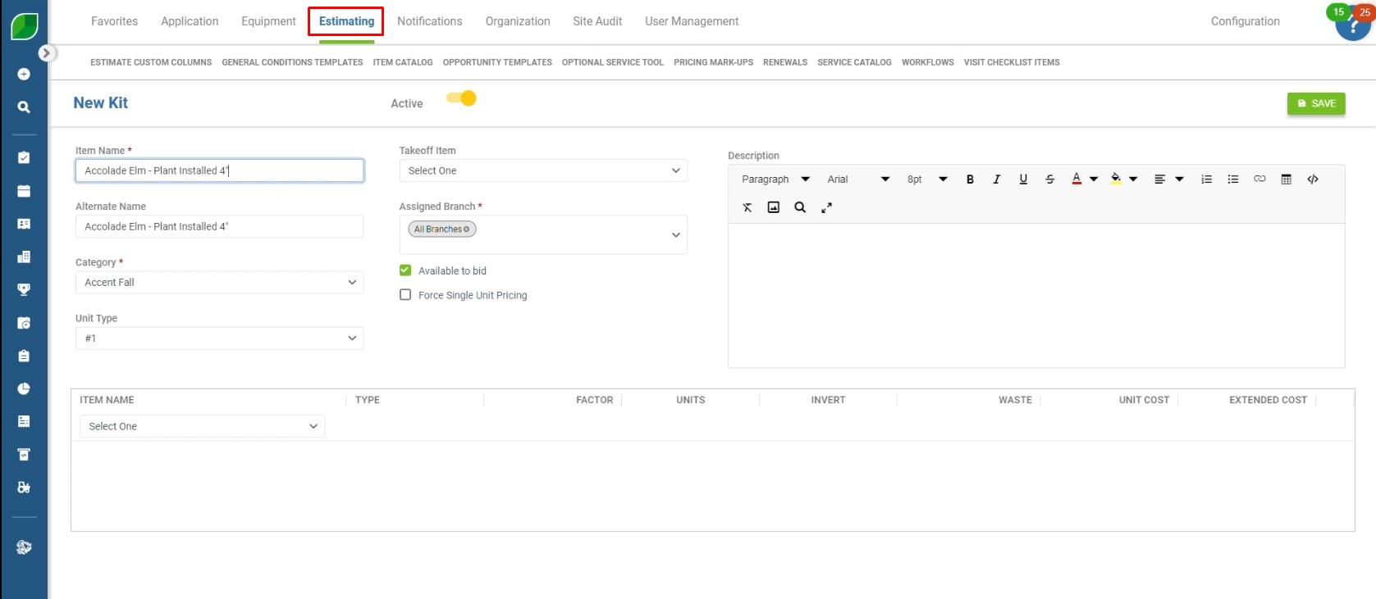
Task: Open the User Management tab
Action: (692, 21)
